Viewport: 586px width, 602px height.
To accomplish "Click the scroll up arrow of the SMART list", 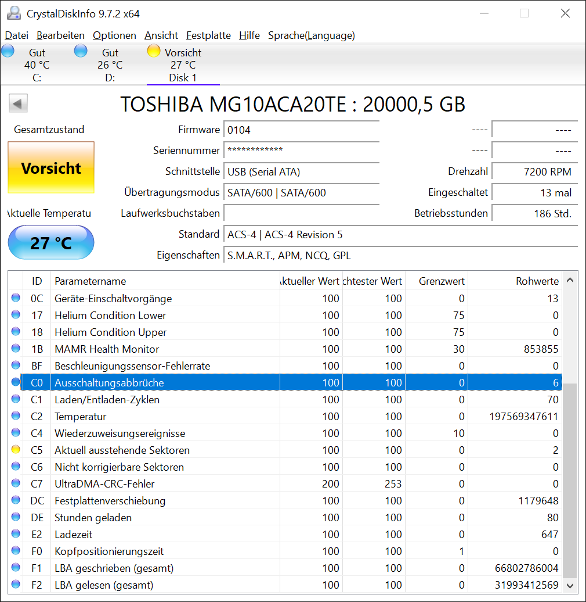I will coord(570,280).
